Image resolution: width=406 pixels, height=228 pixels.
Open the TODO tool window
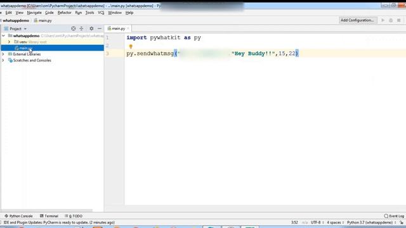pyautogui.click(x=74, y=216)
